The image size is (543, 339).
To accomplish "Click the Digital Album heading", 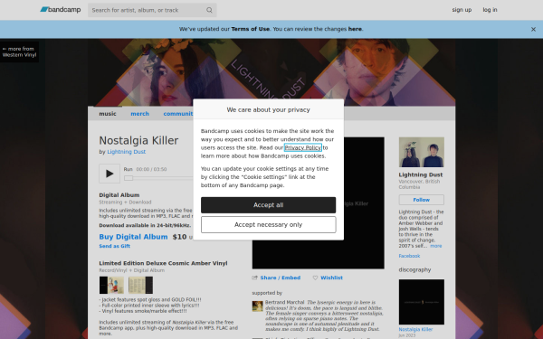I will click(119, 195).
